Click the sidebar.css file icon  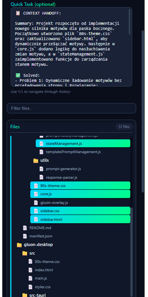[36, 211]
